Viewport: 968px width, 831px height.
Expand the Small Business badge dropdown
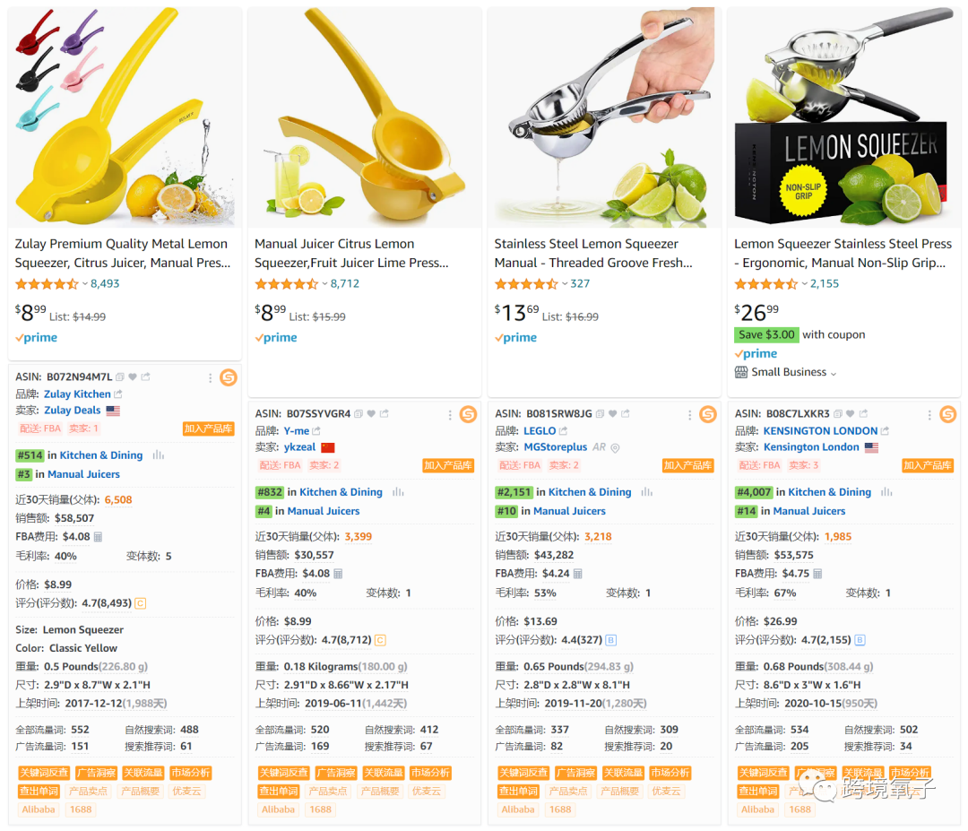834,373
